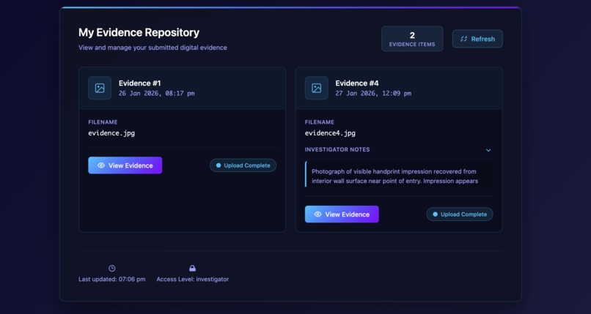Click the 27 Jan 2026, 12:09 pm timestamp
Screen dimensions: 591x314
373,93
